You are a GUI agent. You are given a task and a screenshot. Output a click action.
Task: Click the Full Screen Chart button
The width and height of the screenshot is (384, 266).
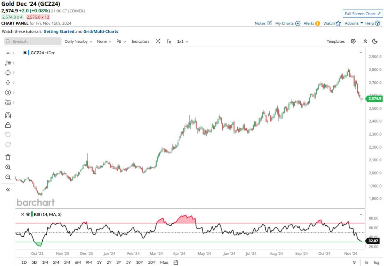point(363,14)
